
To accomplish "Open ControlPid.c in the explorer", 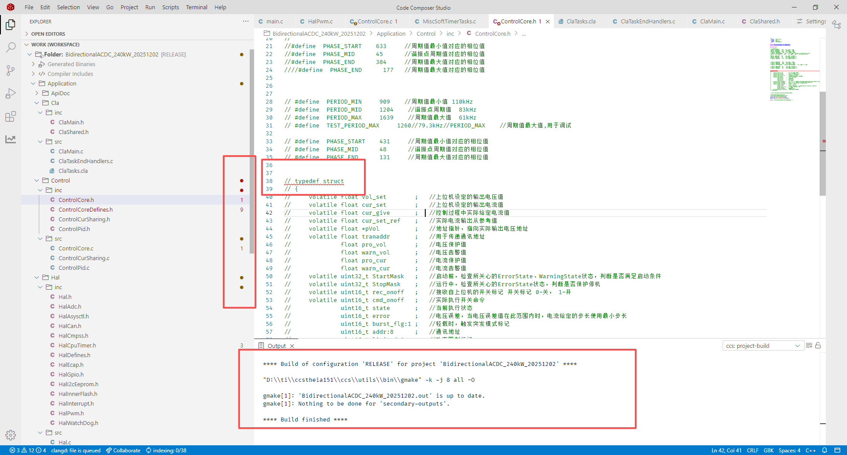I will pos(74,268).
